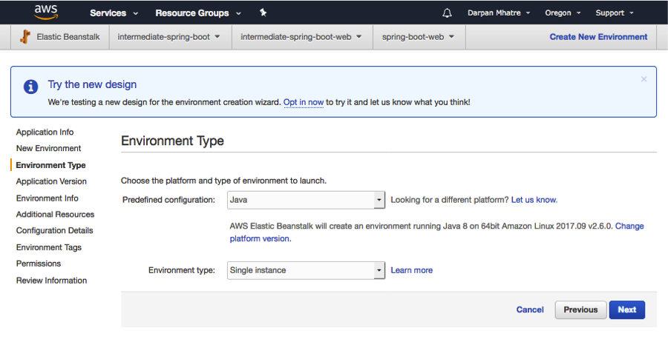This screenshot has height=342, width=668.
Task: Go to Configuration Details step
Action: point(54,231)
